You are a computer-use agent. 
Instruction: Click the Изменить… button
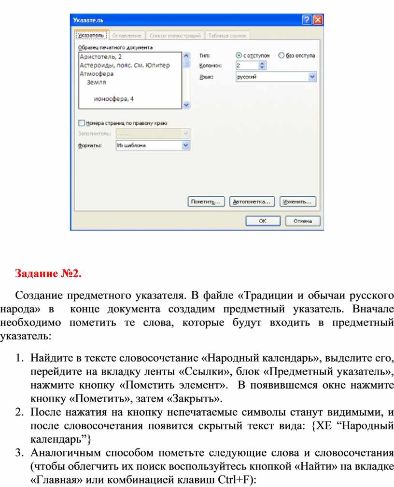tap(297, 202)
